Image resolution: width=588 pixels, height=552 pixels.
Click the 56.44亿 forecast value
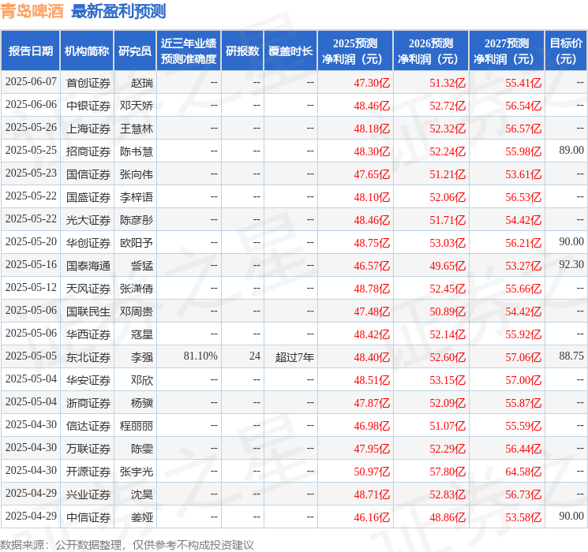pyautogui.click(x=523, y=448)
